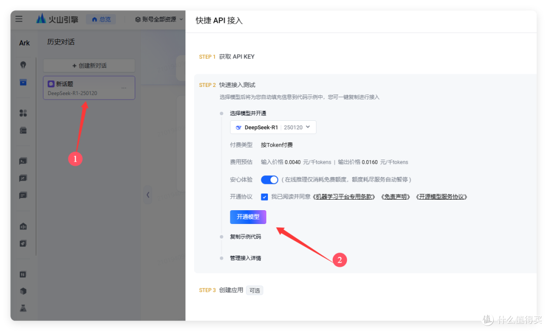This screenshot has height=331, width=547.
Task: Open 开源模型服务协议 link
Action: (441, 197)
